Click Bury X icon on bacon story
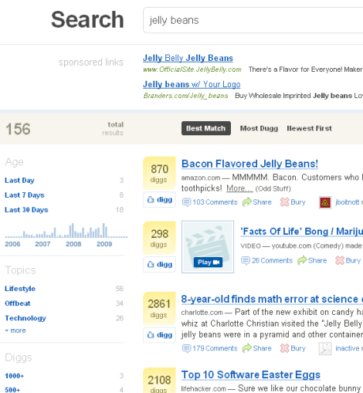363x393 pixels. pos(285,202)
